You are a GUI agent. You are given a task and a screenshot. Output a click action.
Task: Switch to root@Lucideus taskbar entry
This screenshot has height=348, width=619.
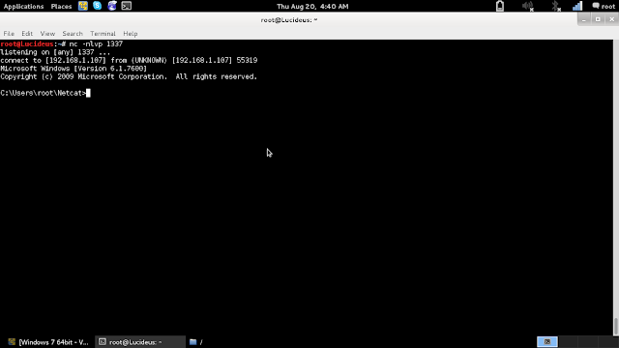point(139,342)
